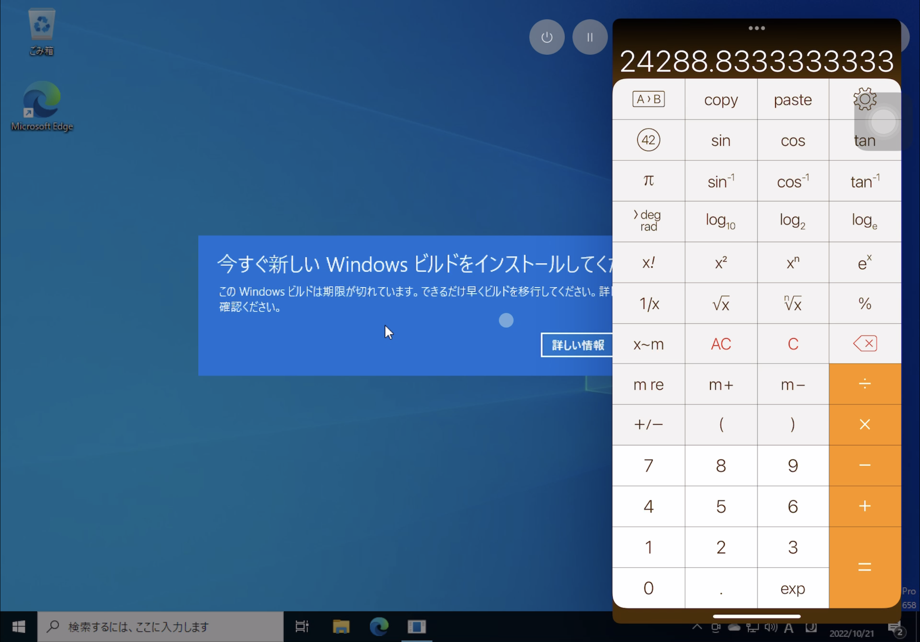Toggle between deg and rad mode
920x642 pixels.
point(648,221)
